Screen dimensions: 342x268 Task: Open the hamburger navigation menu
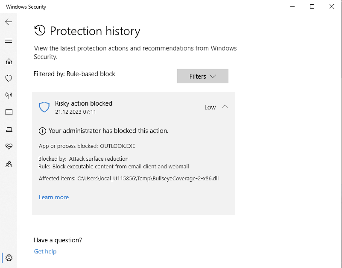pos(9,41)
